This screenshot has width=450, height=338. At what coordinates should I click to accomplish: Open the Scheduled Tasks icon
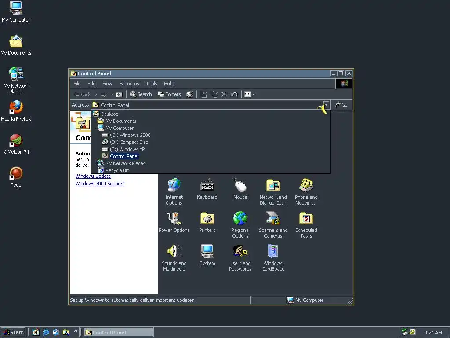pos(306,224)
